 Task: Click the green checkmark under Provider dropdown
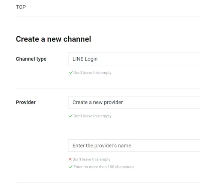pos(71,116)
